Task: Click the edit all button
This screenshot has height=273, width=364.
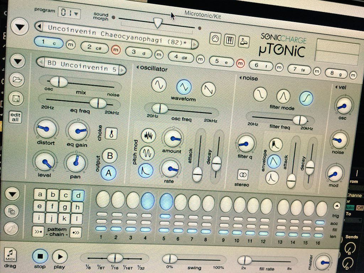Action: click(16, 117)
